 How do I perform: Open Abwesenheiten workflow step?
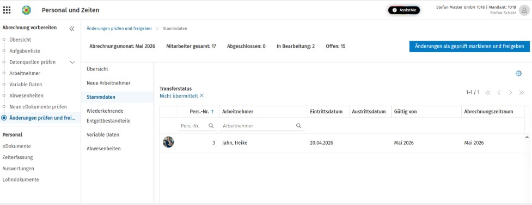coord(27,95)
